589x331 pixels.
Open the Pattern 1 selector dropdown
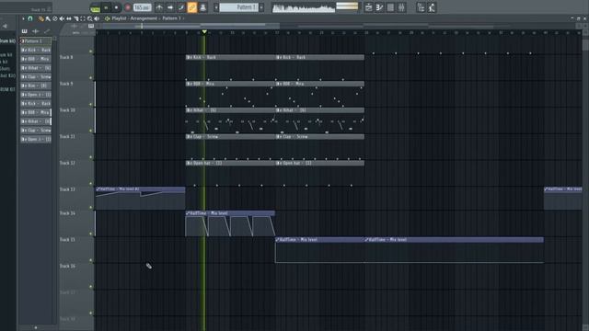click(239, 7)
